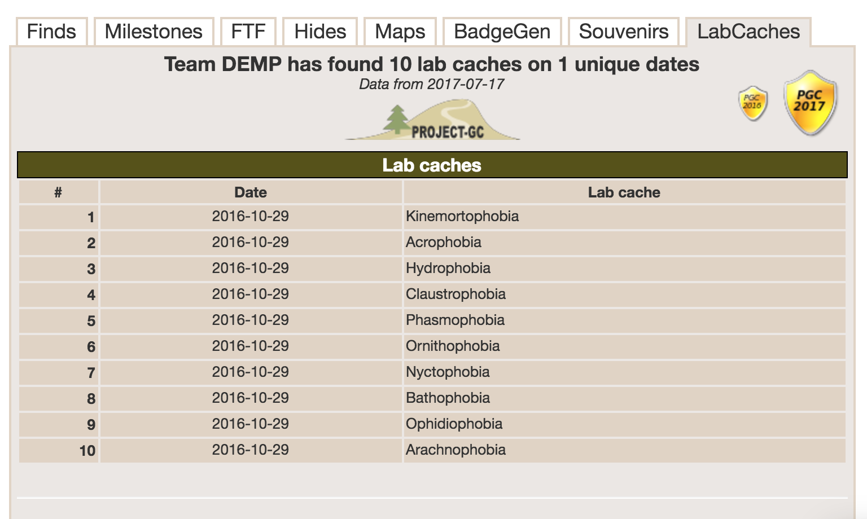The width and height of the screenshot is (867, 519).
Task: Click the PGC 2017 gold badge
Action: coord(811,103)
